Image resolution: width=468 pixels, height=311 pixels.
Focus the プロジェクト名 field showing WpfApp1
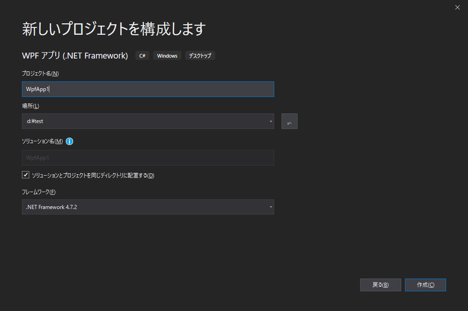pyautogui.click(x=148, y=89)
